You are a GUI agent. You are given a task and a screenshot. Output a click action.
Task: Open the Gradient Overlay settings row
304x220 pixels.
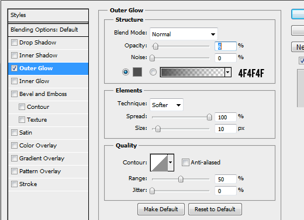(x=48, y=159)
